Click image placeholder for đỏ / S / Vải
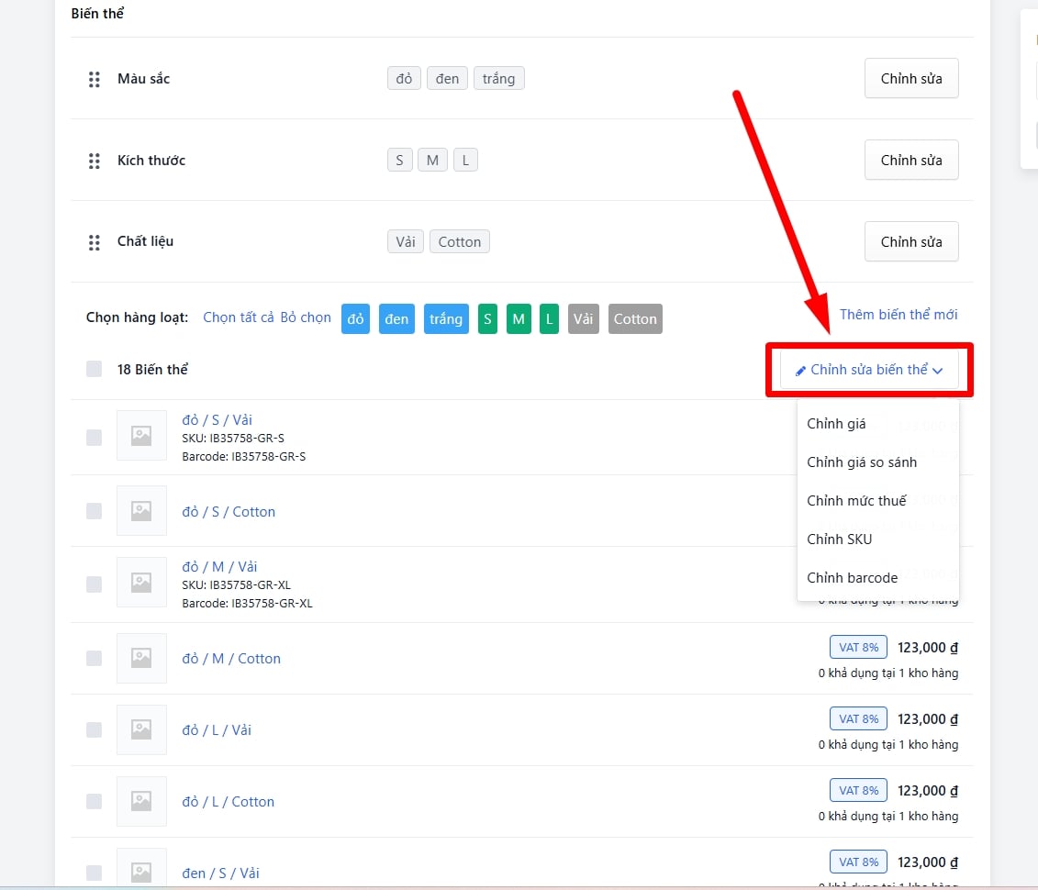 [x=141, y=436]
